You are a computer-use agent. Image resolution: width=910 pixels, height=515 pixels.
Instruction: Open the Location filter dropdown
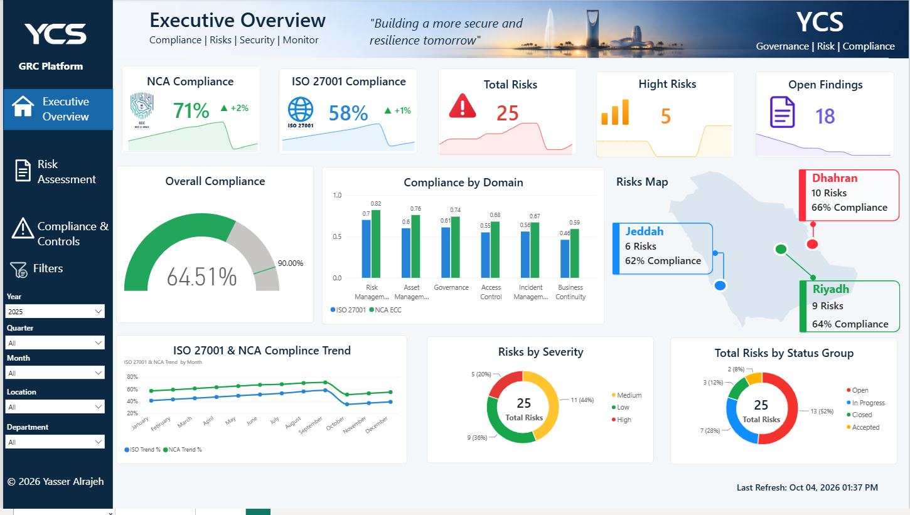(x=55, y=406)
